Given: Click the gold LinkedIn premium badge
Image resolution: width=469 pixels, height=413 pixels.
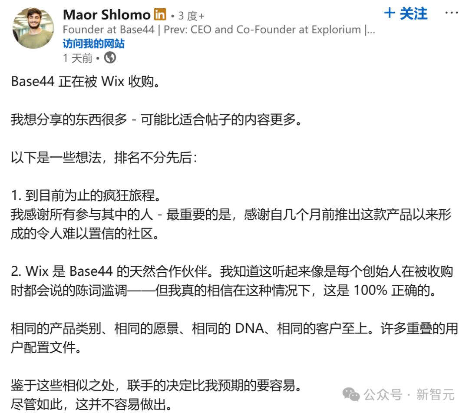Looking at the screenshot, I should click(x=160, y=14).
